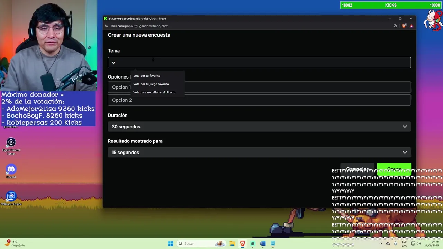The height and width of the screenshot is (249, 443).
Task: Open the Windows Start menu
Action: point(170,243)
